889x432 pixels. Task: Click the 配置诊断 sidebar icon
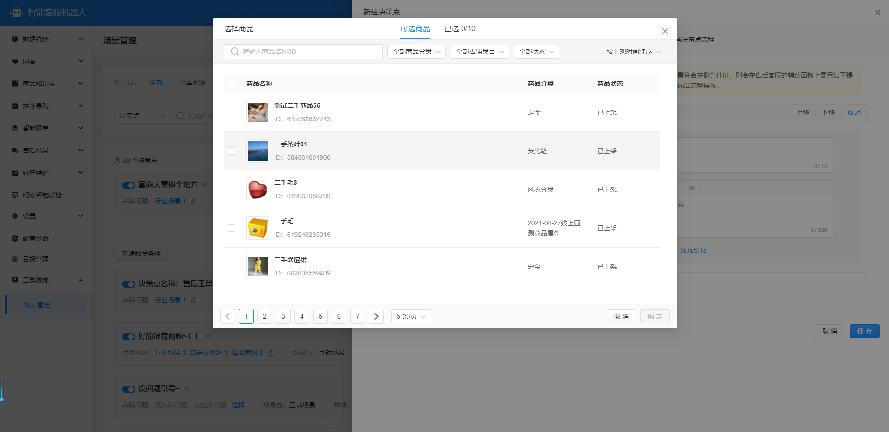click(x=15, y=238)
